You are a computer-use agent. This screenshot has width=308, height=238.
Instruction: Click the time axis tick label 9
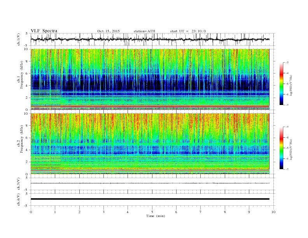249,212
